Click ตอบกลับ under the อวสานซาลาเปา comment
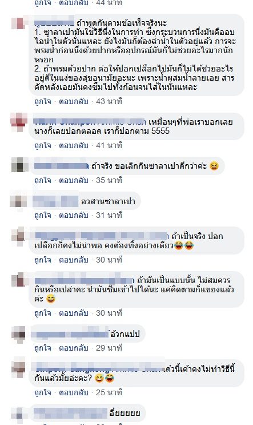Viewport: 253px width, 425px height. point(74,216)
